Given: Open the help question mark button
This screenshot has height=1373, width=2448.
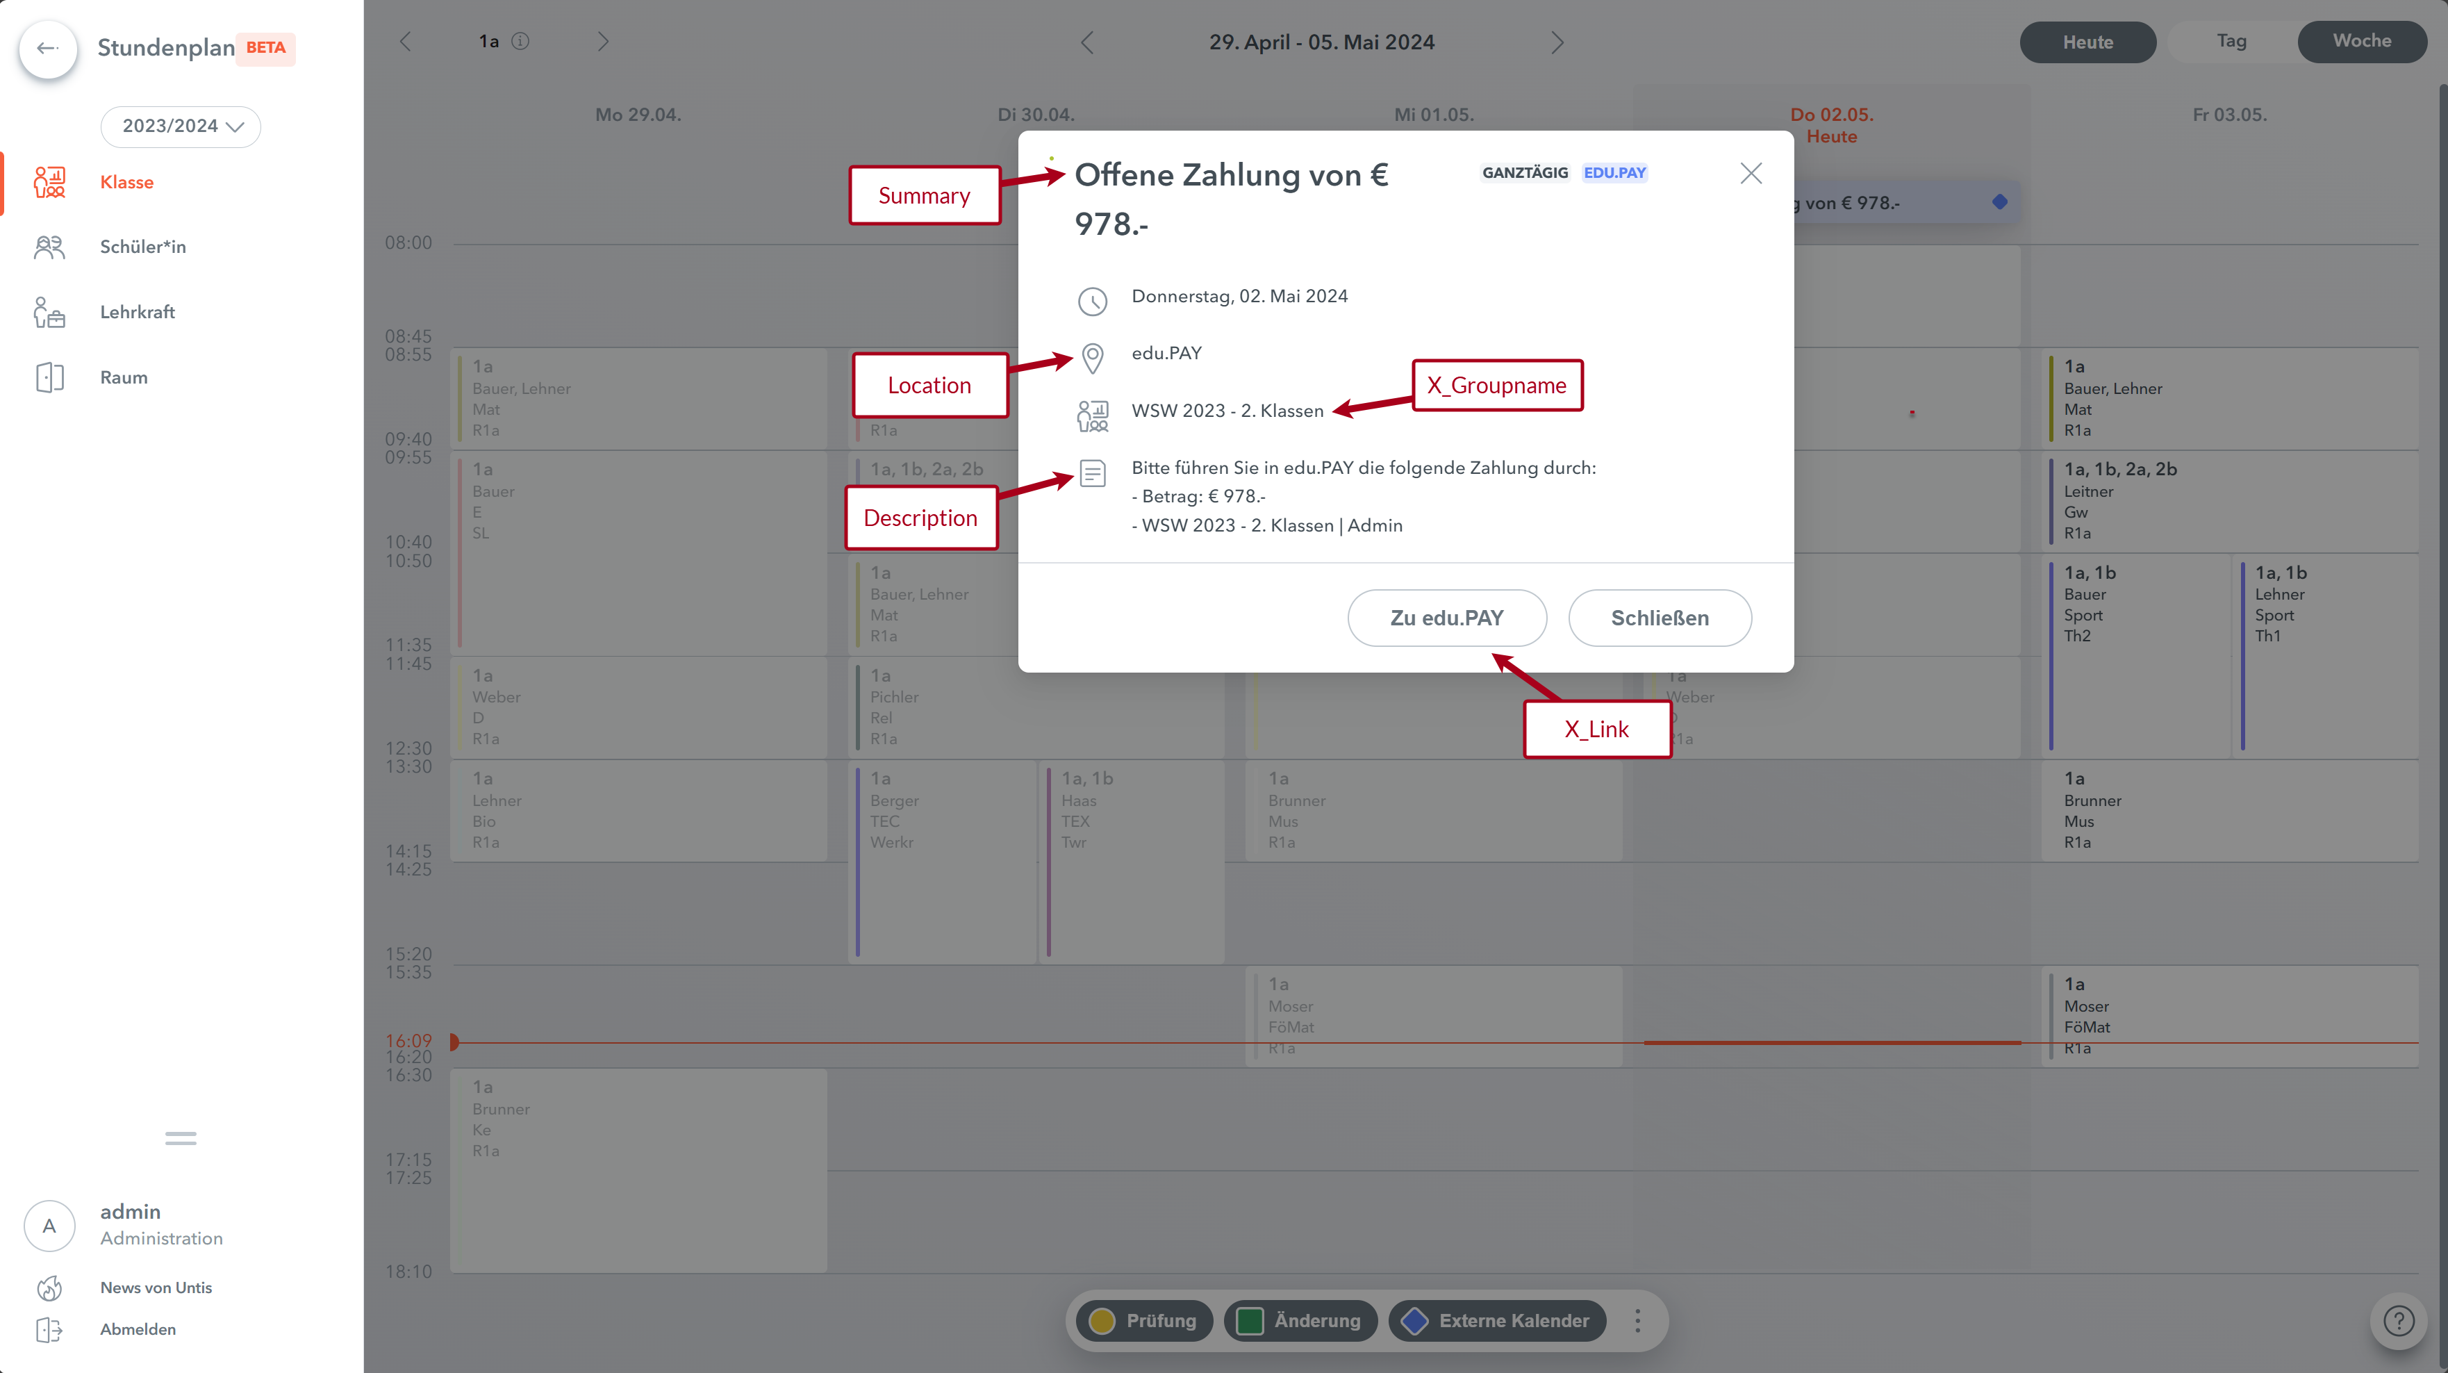Looking at the screenshot, I should [x=2399, y=1321].
